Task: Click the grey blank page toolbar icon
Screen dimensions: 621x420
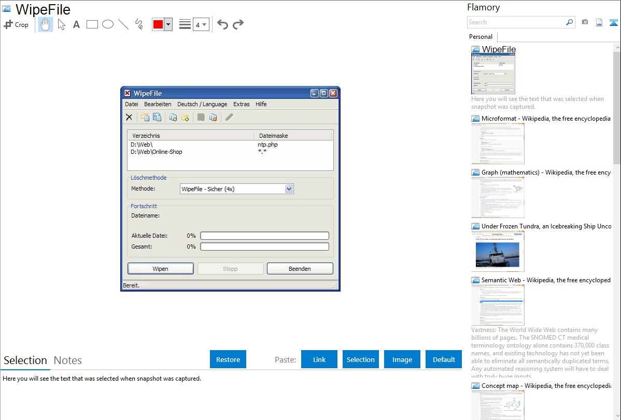Action: pos(201,117)
